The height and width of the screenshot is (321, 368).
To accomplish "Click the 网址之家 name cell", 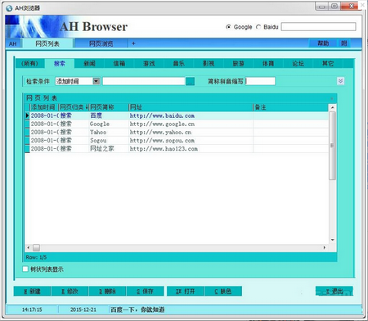I will tap(109, 149).
